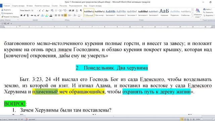Open the Paragraph (Абзац) dialog launcher

point(81,20)
